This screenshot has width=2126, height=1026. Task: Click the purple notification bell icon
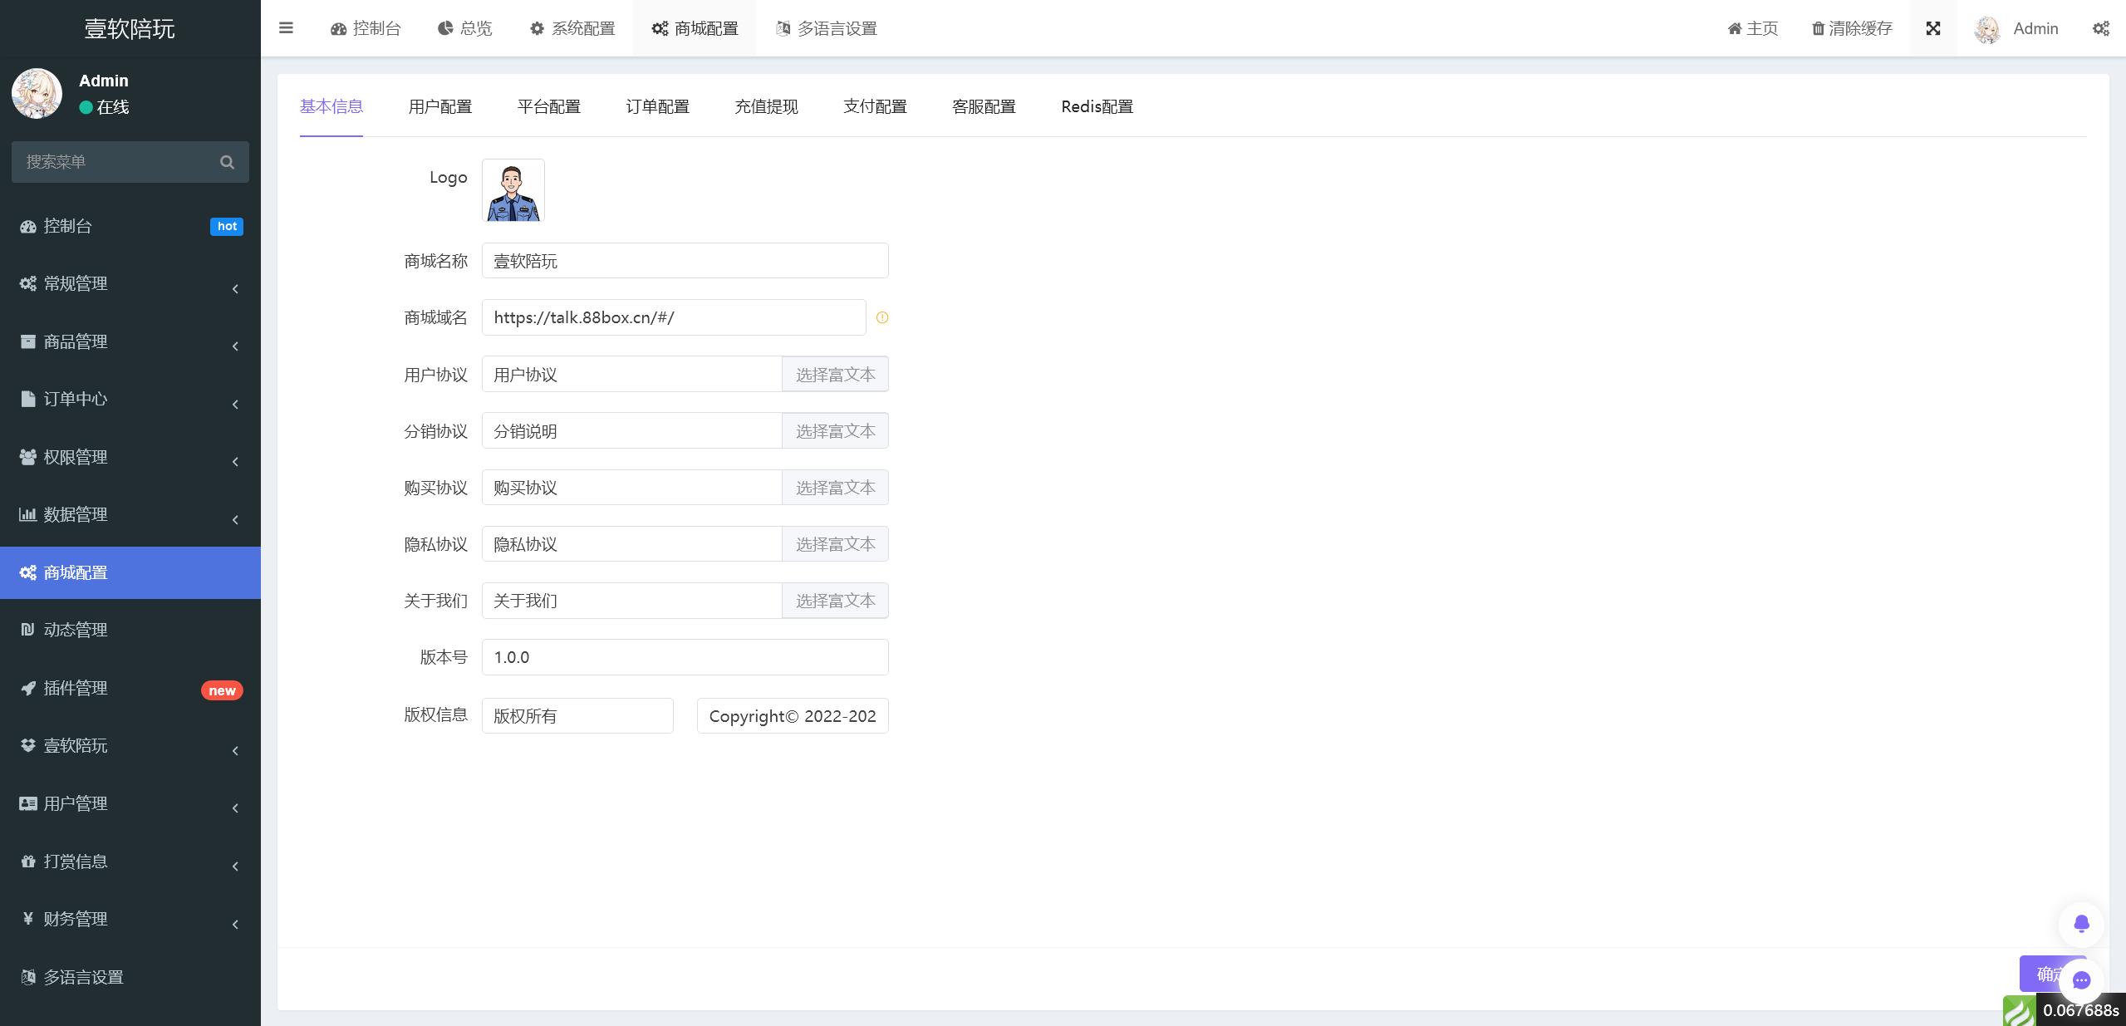click(x=2081, y=923)
